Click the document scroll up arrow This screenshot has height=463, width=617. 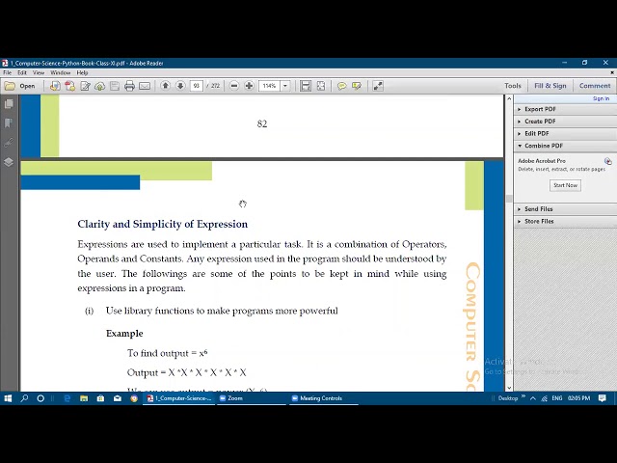(x=509, y=98)
